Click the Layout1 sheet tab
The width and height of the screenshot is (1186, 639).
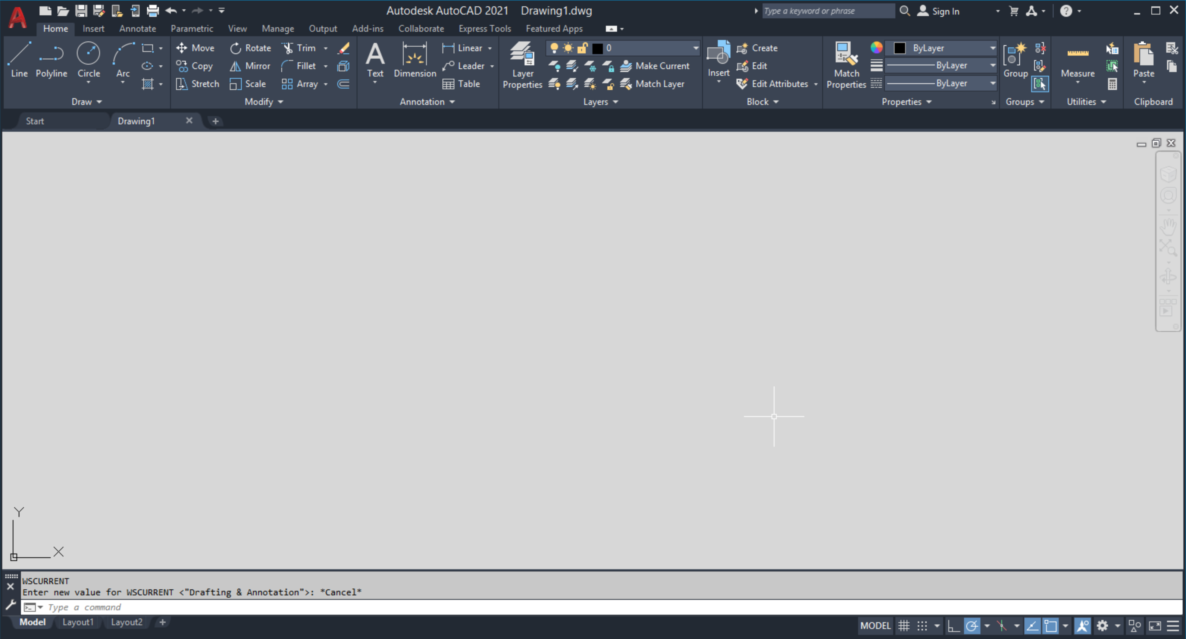coord(79,622)
